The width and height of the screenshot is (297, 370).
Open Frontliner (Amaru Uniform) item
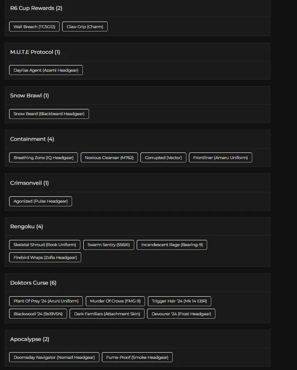220,157
